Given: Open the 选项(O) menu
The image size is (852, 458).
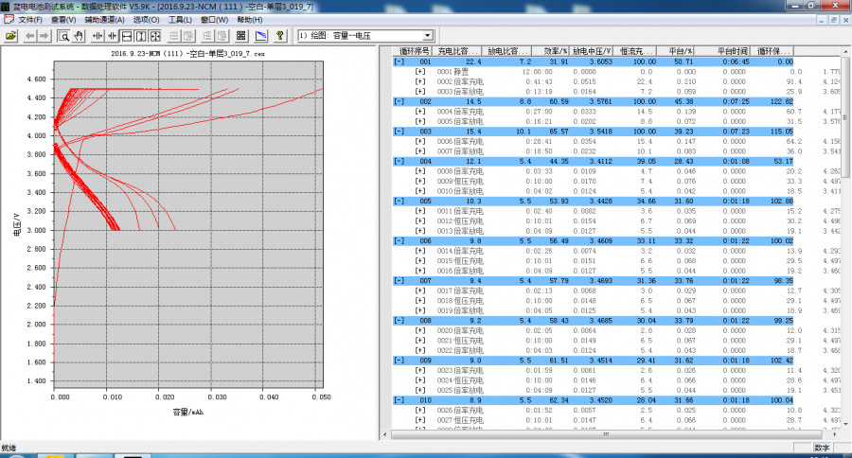Looking at the screenshot, I should click(146, 20).
